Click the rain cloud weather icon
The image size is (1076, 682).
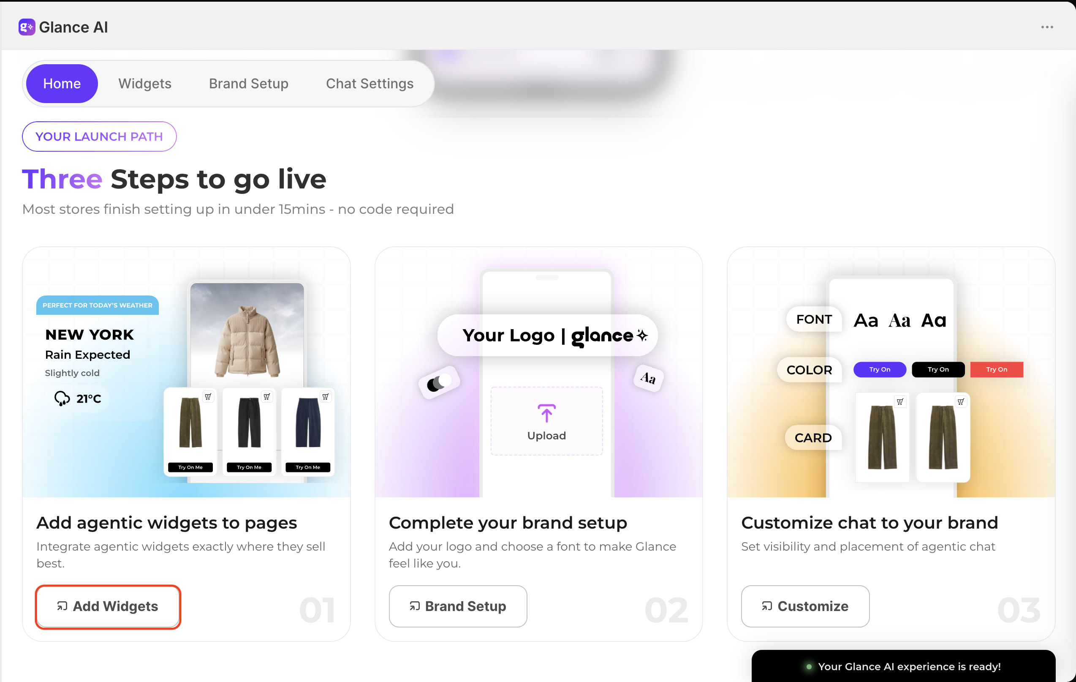[x=62, y=398]
